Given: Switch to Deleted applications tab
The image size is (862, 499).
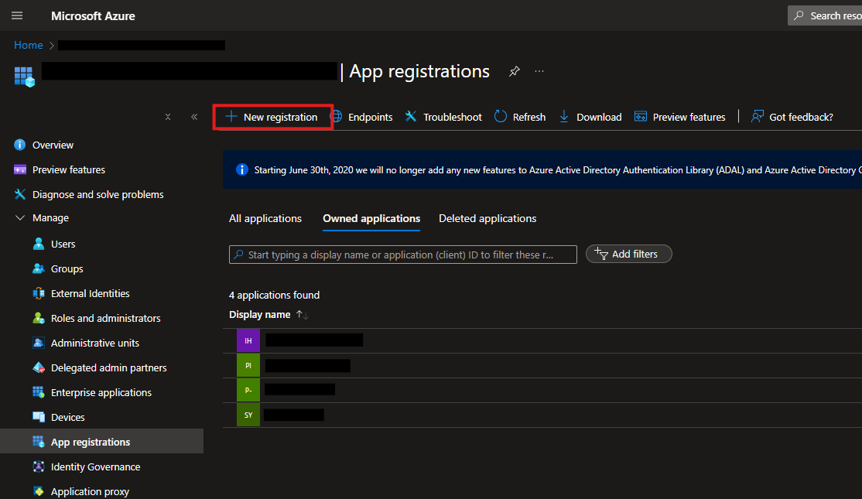Looking at the screenshot, I should coord(487,218).
